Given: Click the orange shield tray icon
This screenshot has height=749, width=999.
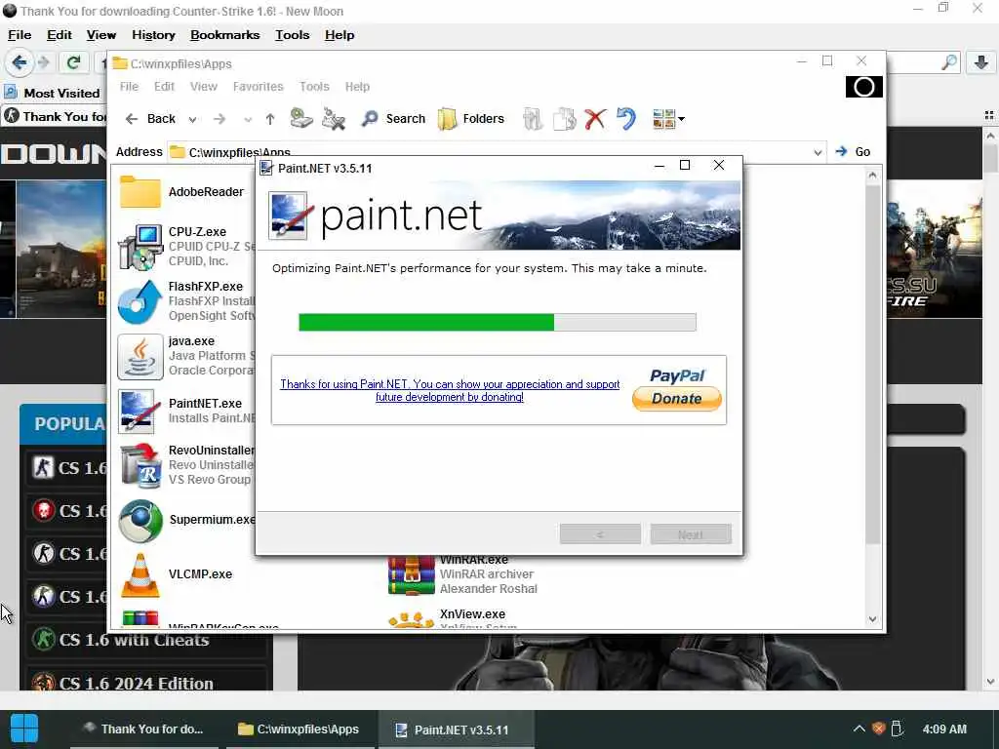Looking at the screenshot, I should click(879, 729).
